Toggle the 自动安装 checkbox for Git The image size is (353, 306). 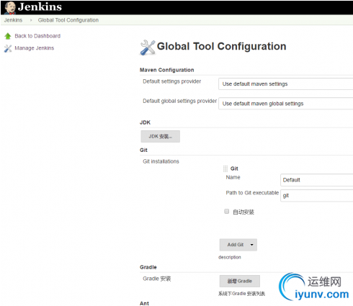click(x=226, y=211)
